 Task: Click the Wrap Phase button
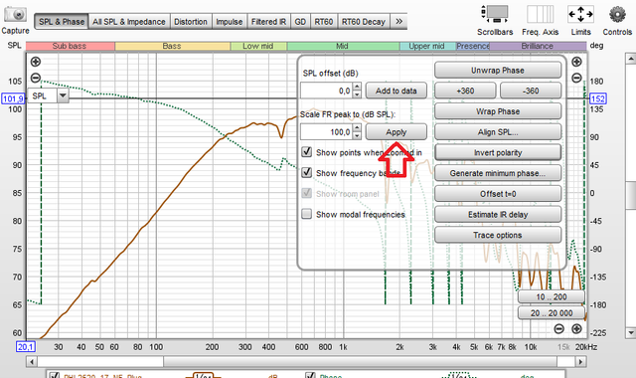(x=498, y=111)
